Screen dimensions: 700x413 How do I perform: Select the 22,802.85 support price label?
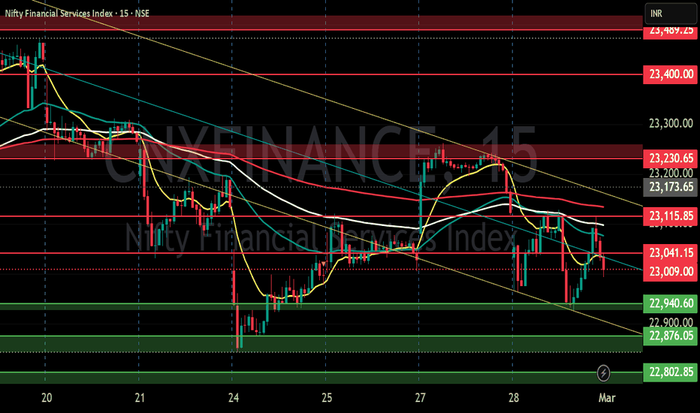click(x=670, y=372)
